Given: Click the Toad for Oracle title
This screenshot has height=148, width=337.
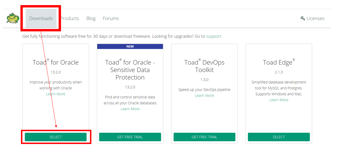Looking at the screenshot, I should point(56,62).
